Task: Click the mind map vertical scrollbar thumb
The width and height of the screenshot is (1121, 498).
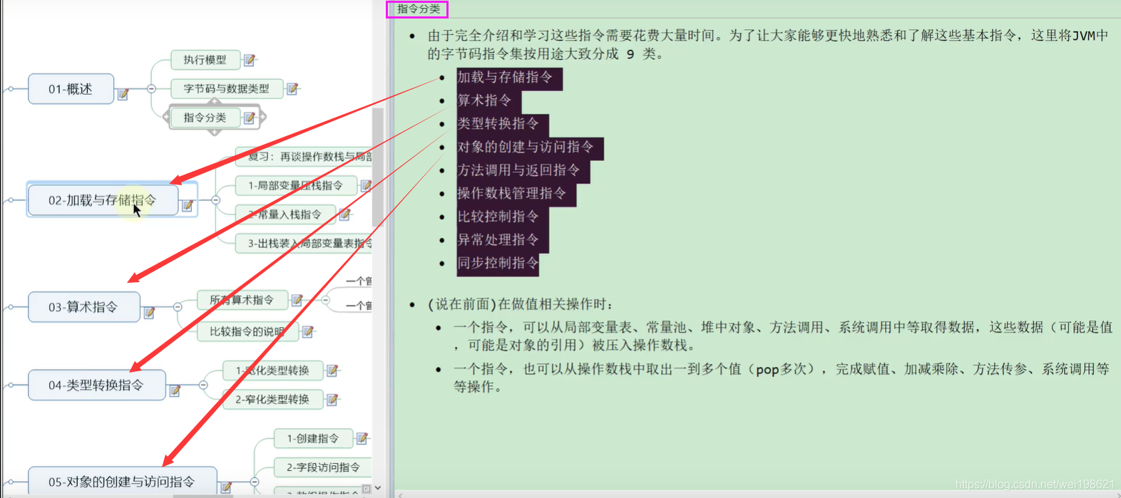Action: [378, 167]
